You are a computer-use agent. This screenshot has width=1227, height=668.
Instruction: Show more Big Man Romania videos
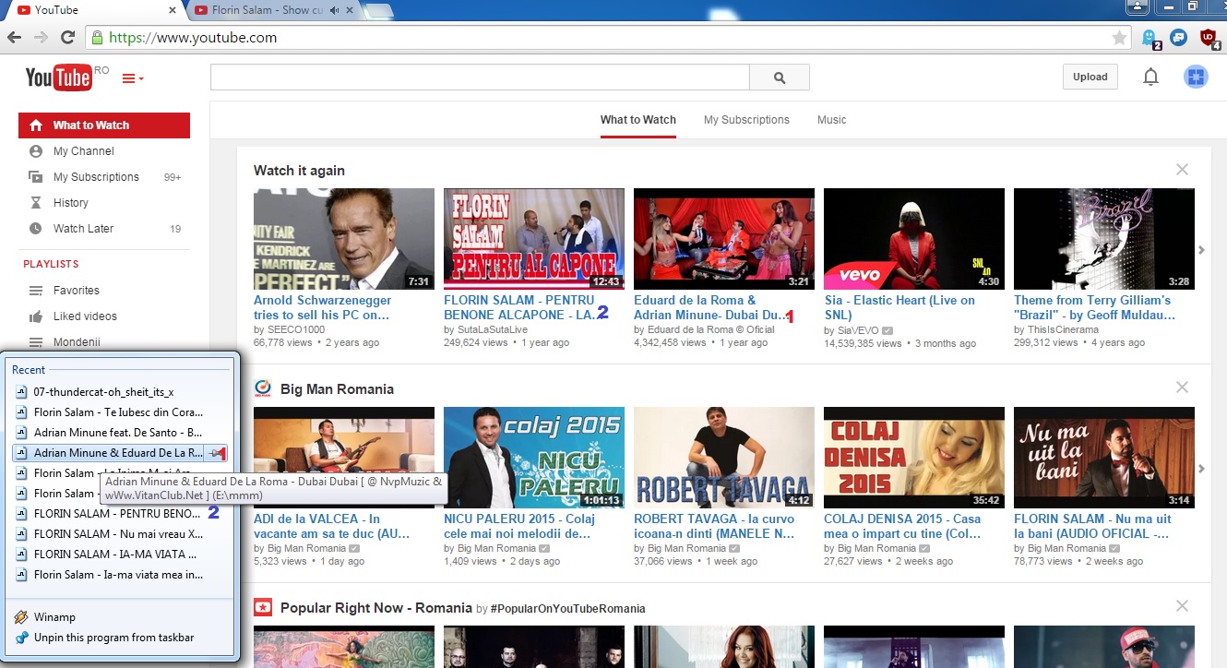1201,469
